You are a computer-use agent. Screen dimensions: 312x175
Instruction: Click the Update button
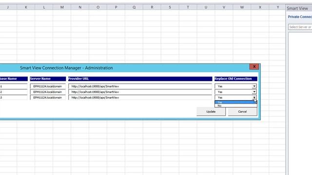(x=211, y=111)
